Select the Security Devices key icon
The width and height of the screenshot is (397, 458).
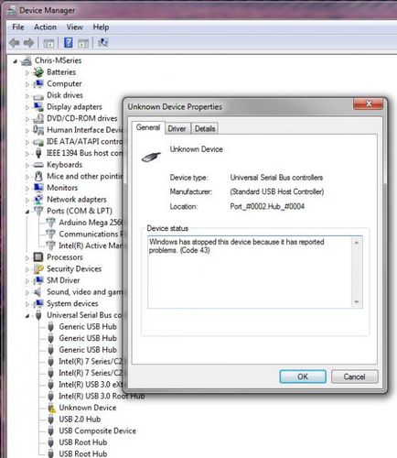pyautogui.click(x=38, y=268)
